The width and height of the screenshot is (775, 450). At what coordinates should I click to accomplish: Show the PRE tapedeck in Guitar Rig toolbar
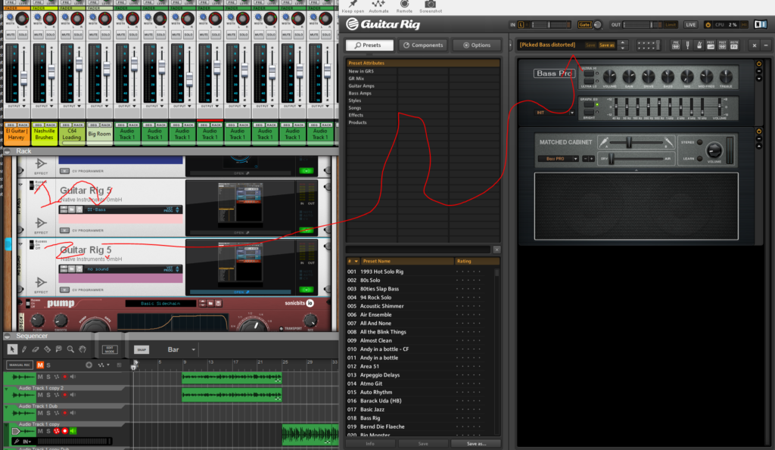tap(676, 45)
